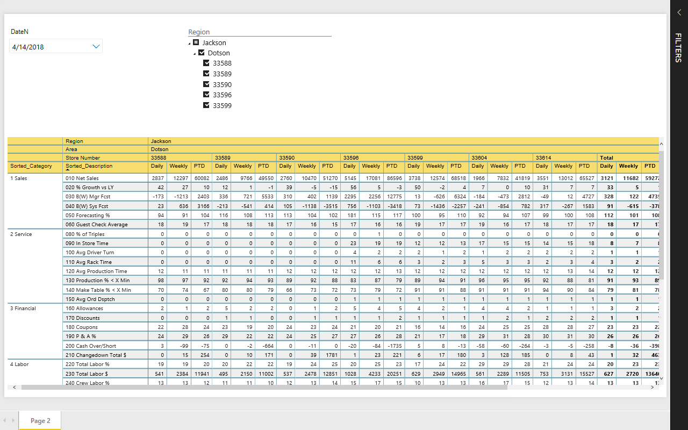Uncheck store 33596 in the Region slicer
The image size is (688, 430).
206,95
